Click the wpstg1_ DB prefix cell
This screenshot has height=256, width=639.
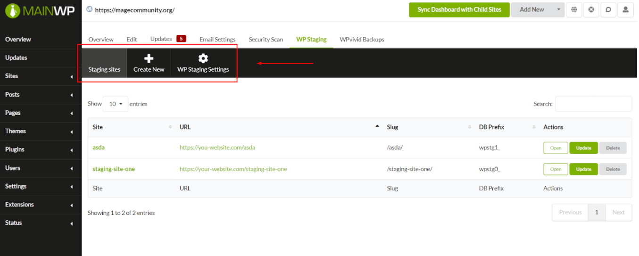[x=490, y=148]
